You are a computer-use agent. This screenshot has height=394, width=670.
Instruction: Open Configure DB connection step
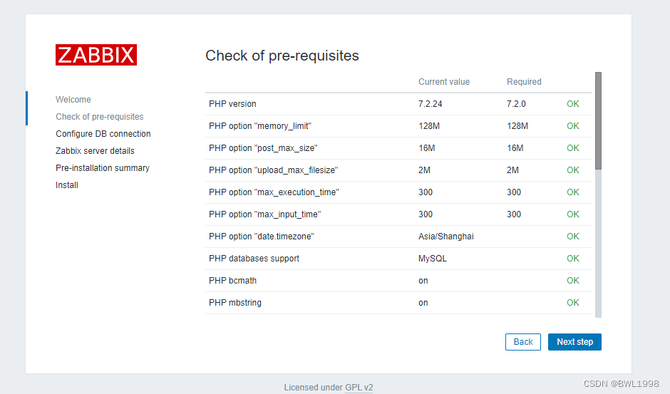103,134
